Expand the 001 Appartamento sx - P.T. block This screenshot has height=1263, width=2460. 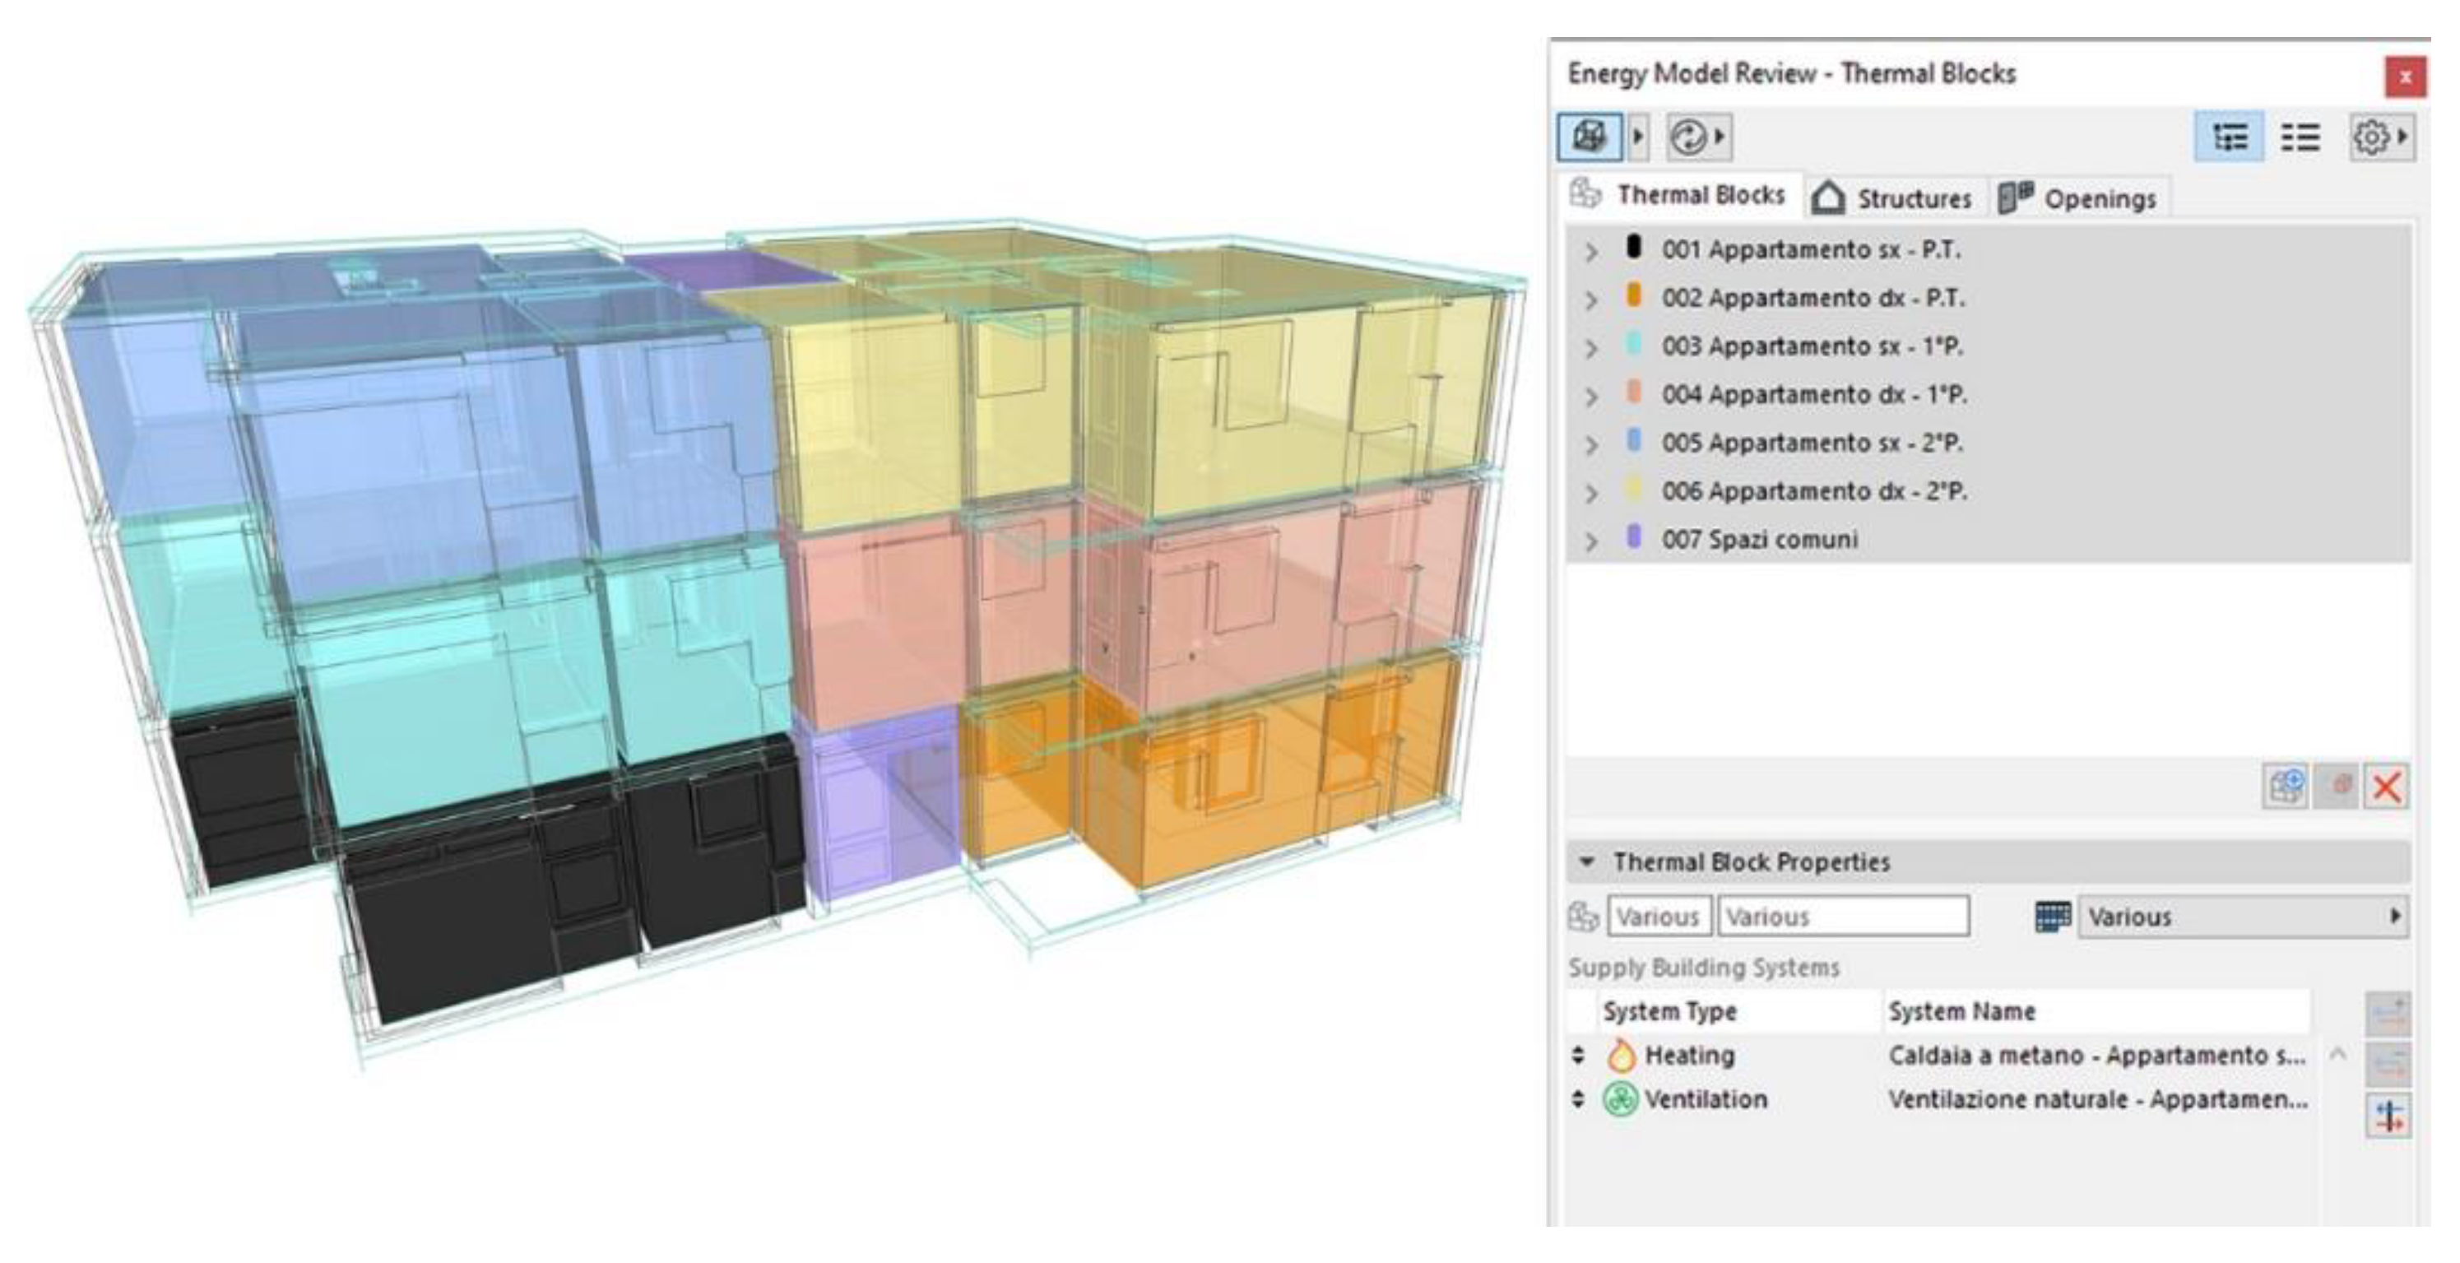pyautogui.click(x=1591, y=253)
